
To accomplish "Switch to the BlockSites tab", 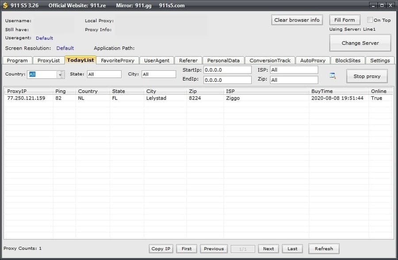I will pyautogui.click(x=348, y=61).
